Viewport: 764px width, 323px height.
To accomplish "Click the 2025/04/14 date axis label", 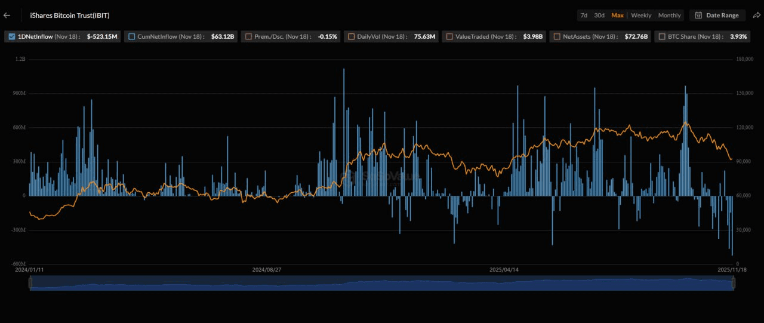I will (504, 270).
